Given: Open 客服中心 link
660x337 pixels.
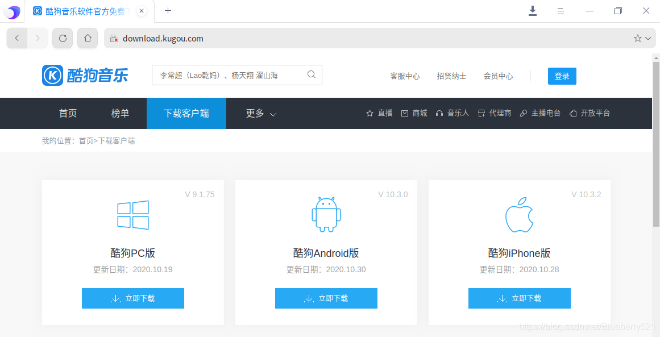Looking at the screenshot, I should coord(405,76).
